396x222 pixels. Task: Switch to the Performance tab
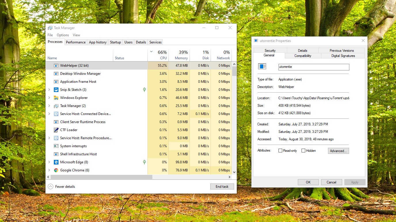pos(76,42)
